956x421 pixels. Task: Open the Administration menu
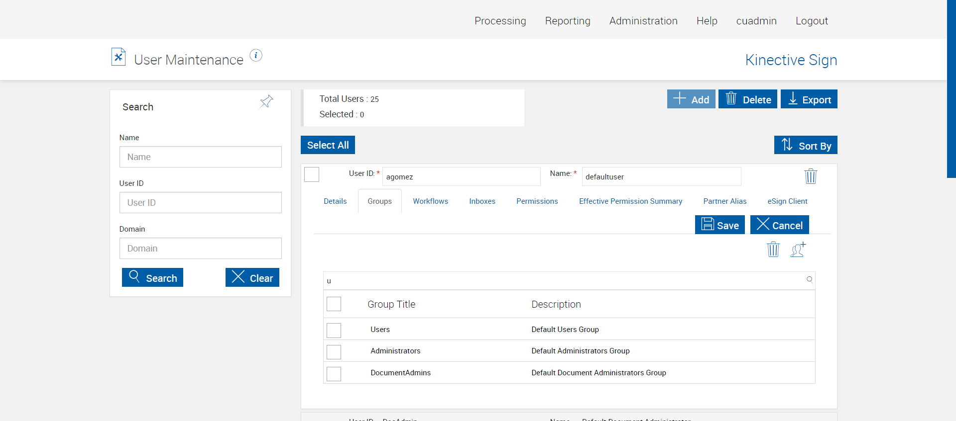point(643,21)
